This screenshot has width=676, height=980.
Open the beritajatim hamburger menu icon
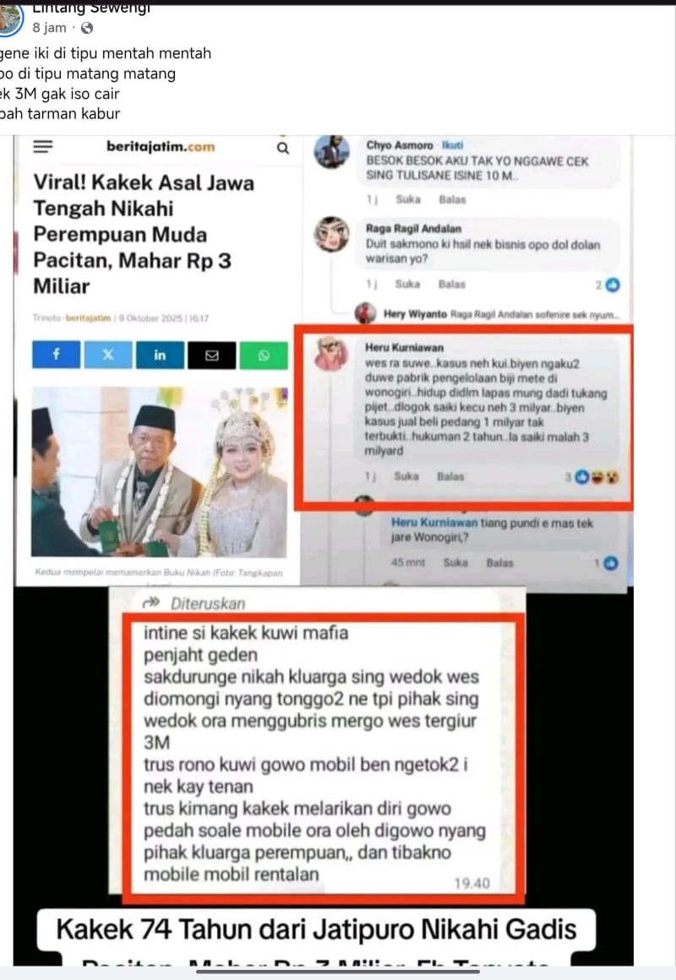click(x=43, y=147)
